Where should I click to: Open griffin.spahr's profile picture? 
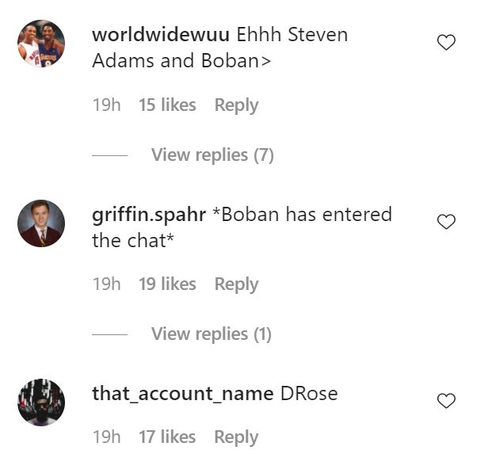(x=41, y=223)
